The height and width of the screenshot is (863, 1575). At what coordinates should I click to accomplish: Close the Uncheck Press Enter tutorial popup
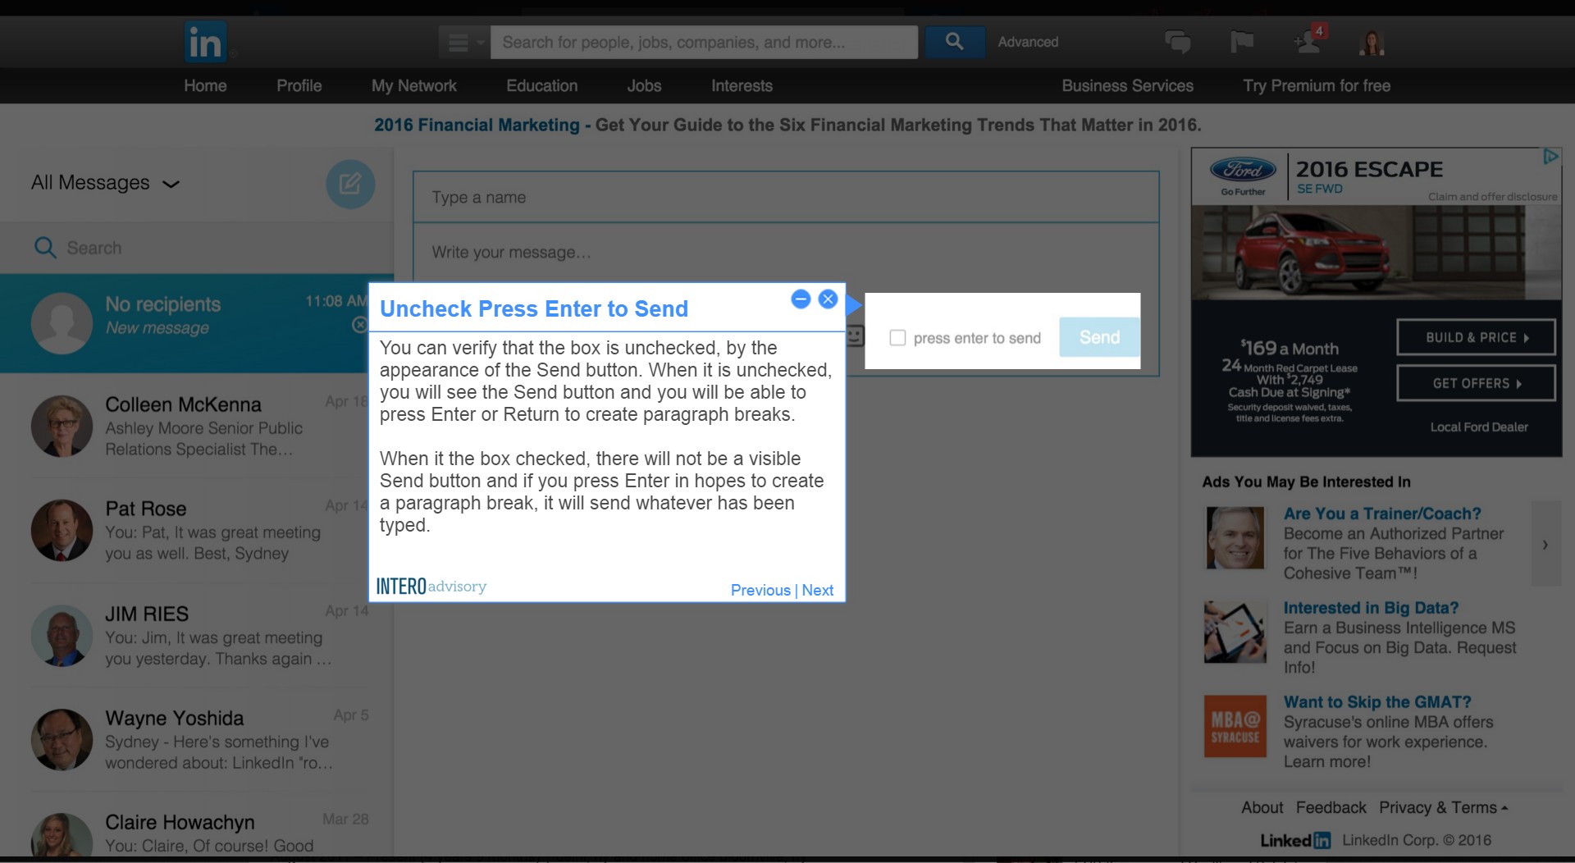click(x=828, y=299)
